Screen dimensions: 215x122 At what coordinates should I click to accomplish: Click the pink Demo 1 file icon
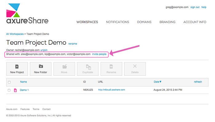pyautogui.click(x=15, y=90)
